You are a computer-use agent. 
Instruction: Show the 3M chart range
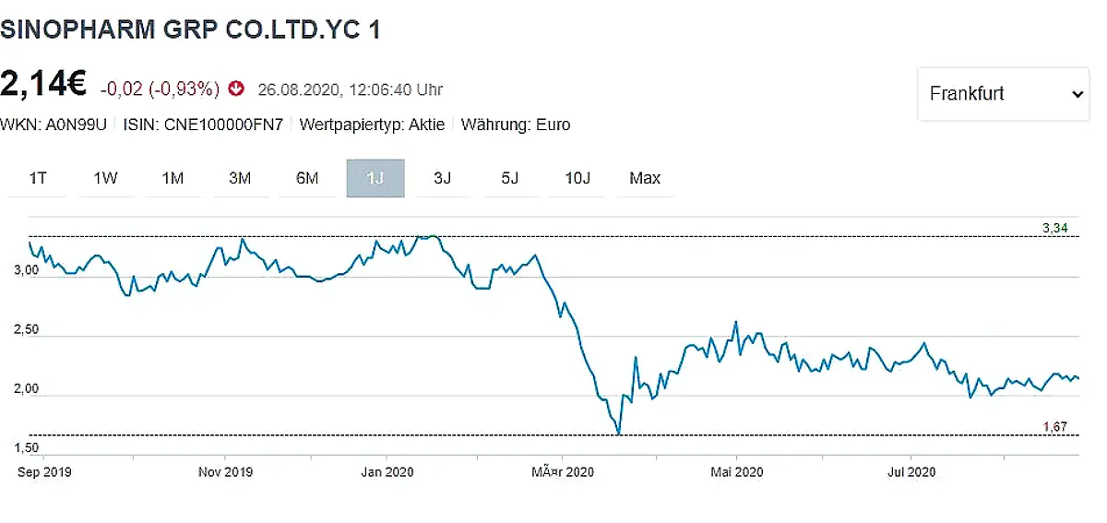pyautogui.click(x=240, y=178)
